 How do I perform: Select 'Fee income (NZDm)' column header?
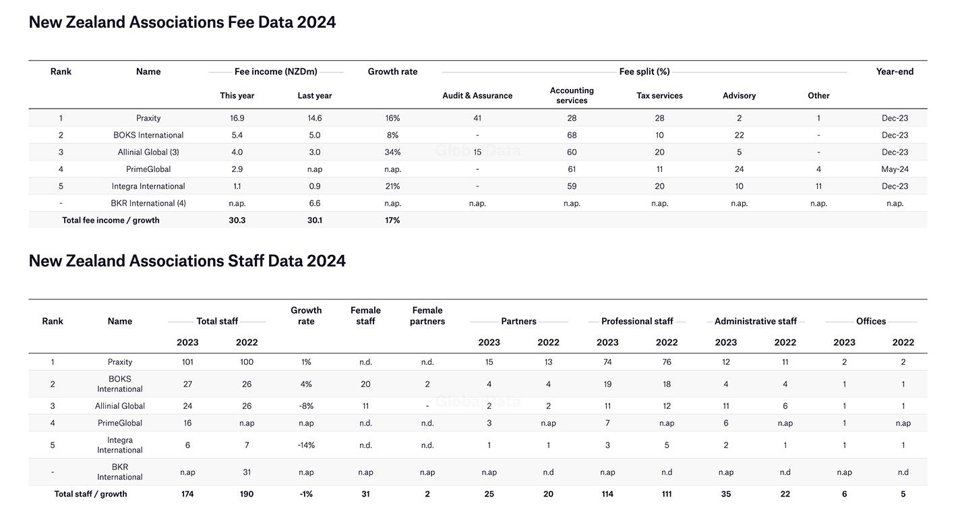pos(276,71)
